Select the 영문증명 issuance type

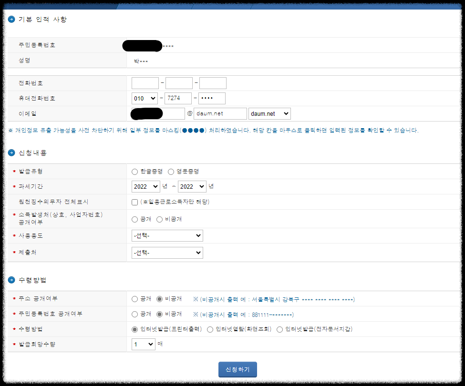[x=170, y=171]
